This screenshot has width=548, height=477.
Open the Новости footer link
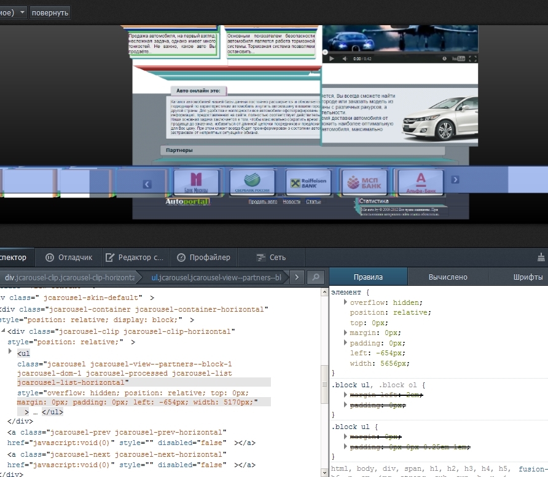coord(291,202)
